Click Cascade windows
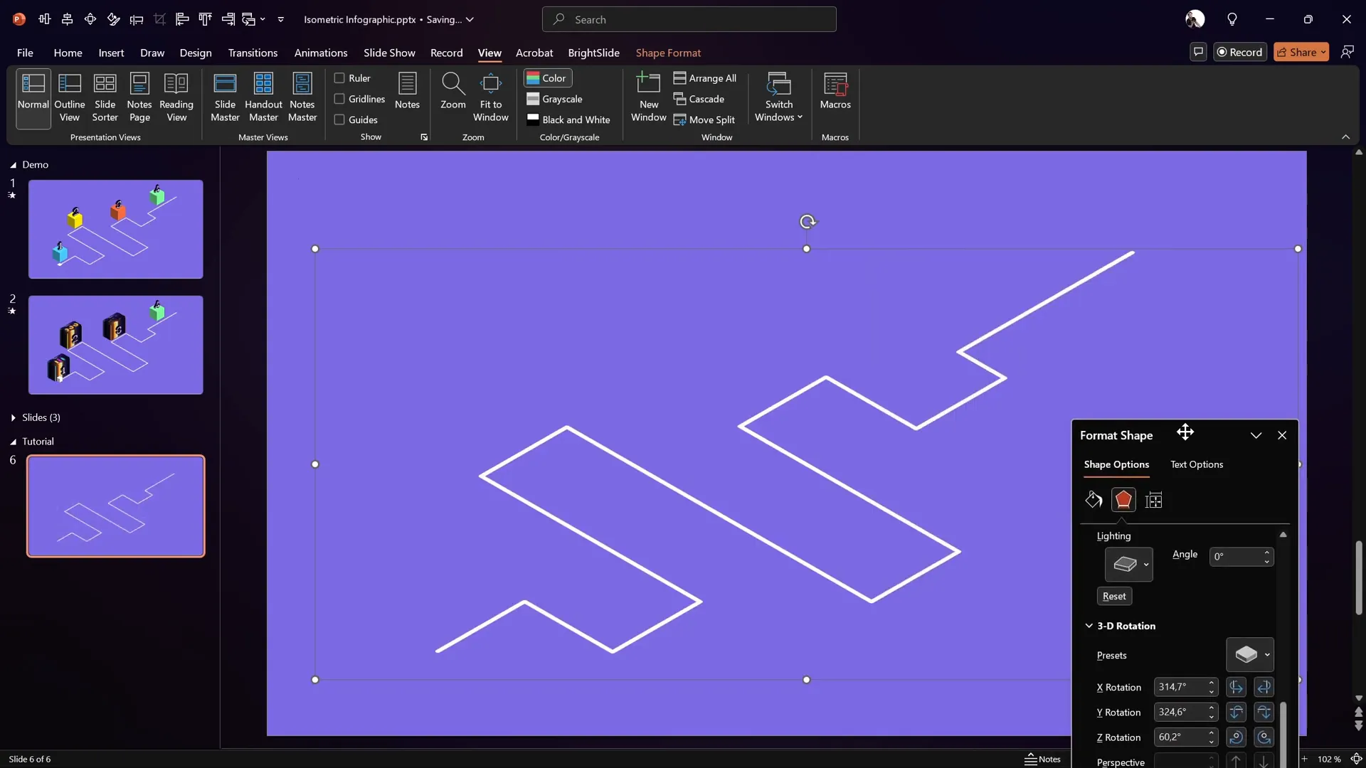The image size is (1366, 768). [699, 99]
